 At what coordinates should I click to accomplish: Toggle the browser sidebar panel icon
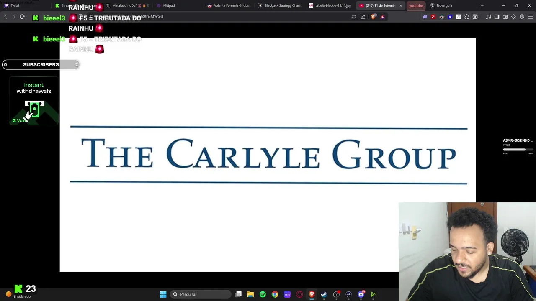[497, 17]
